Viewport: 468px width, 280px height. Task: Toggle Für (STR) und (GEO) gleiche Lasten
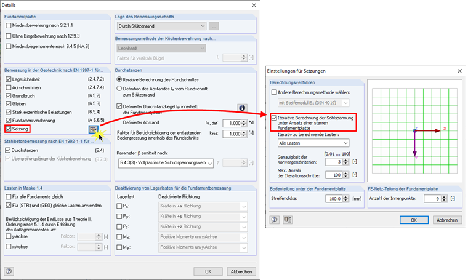coord(9,206)
